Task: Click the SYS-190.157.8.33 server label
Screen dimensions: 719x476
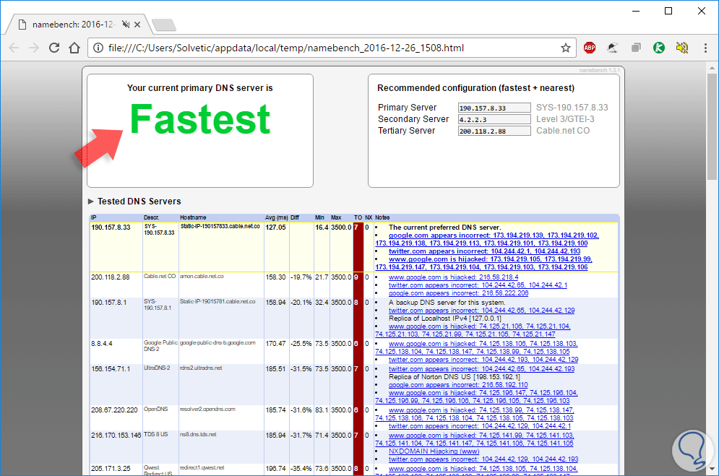Action: tap(572, 108)
